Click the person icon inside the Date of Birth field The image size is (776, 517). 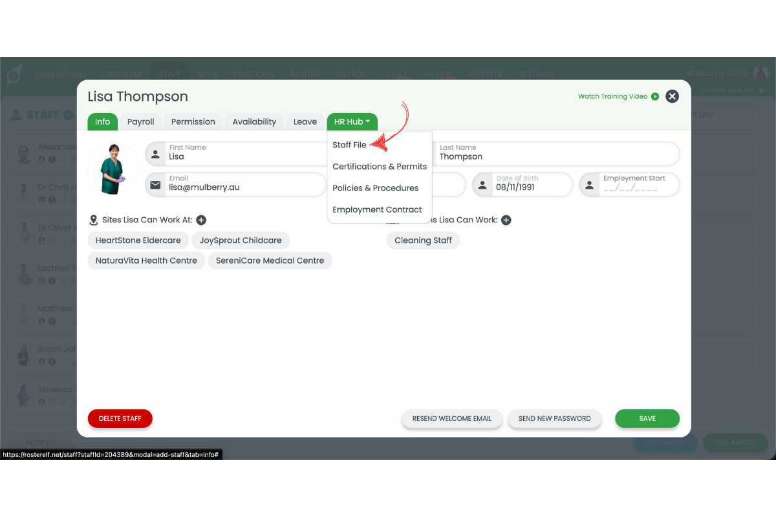click(482, 184)
